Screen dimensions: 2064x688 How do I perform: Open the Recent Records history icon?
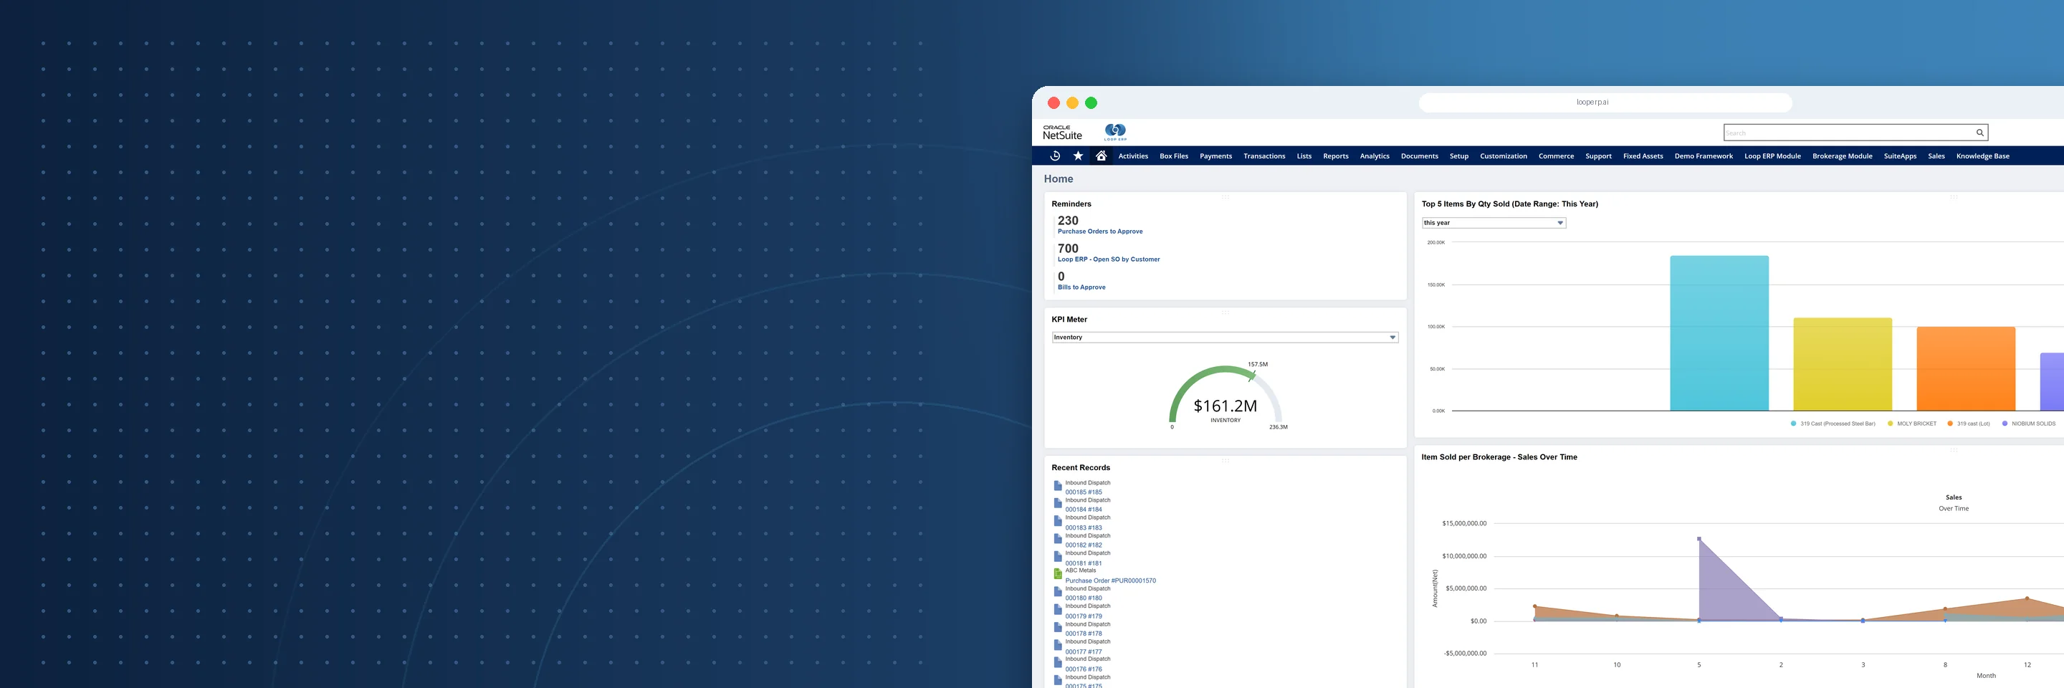tap(1055, 156)
